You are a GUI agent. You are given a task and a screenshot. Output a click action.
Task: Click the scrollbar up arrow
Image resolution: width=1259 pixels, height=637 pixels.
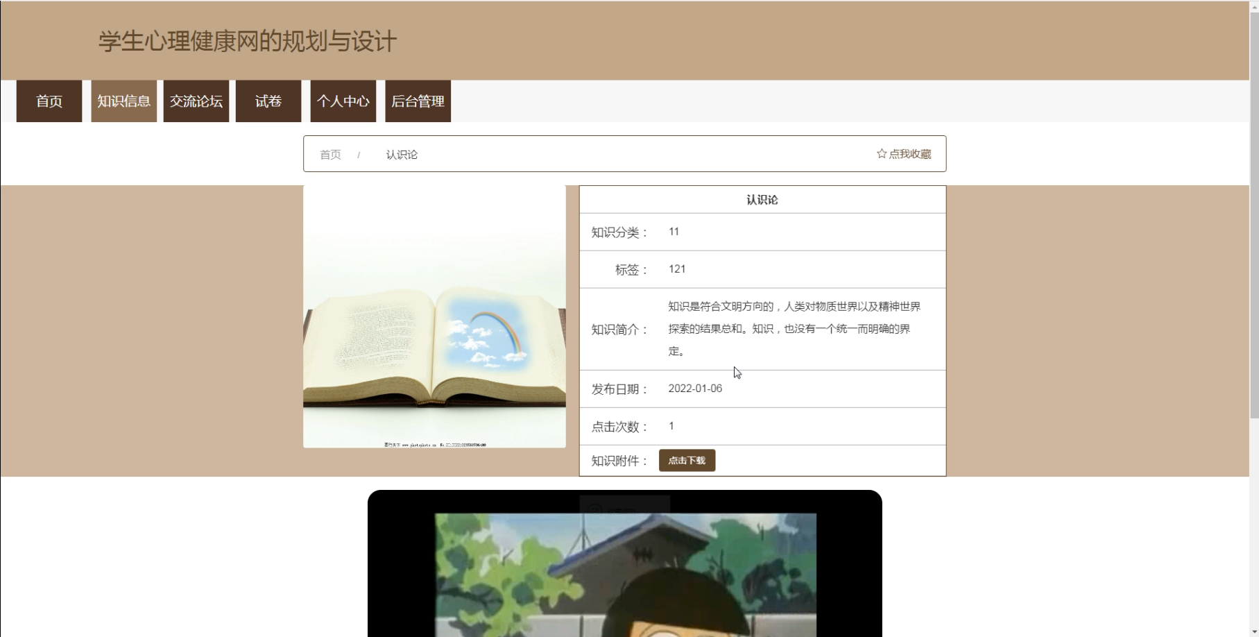1254,6
